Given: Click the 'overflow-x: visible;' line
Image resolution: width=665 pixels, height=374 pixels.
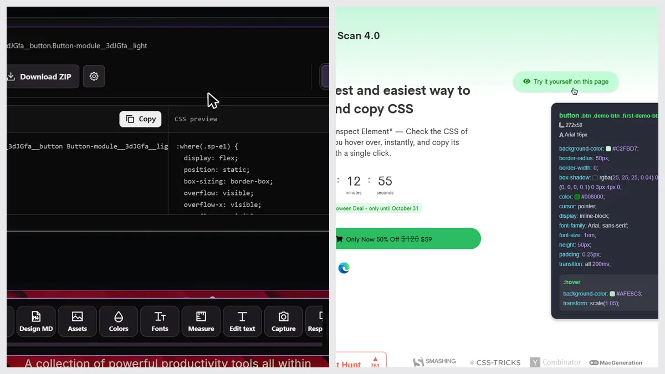Looking at the screenshot, I should [222, 204].
